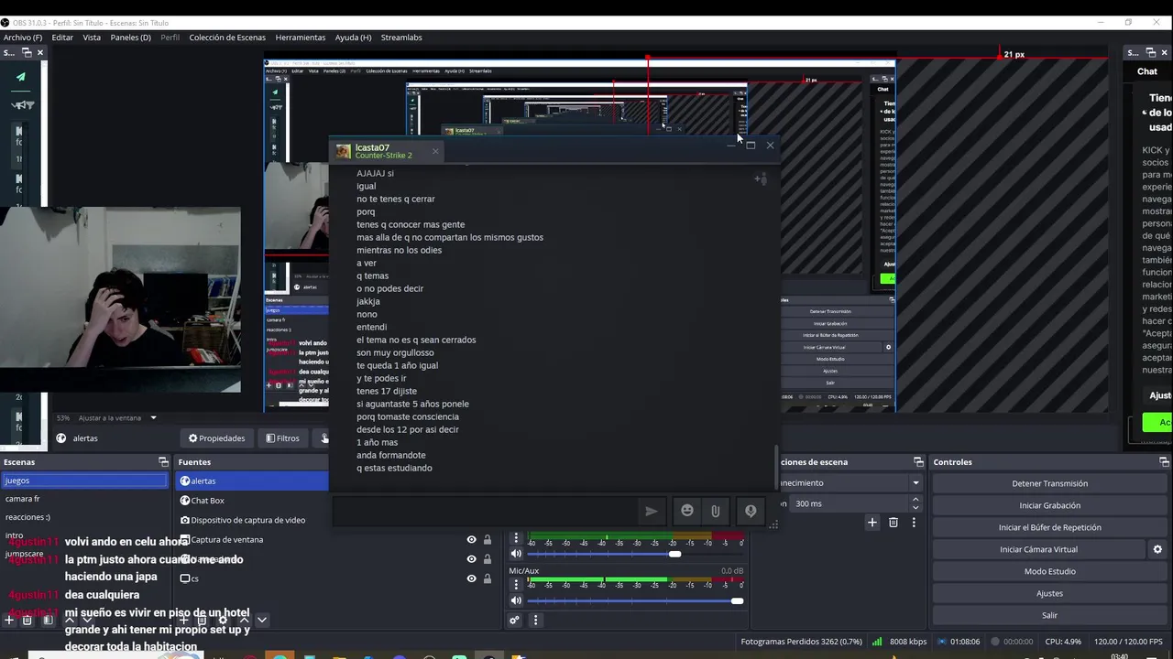The height and width of the screenshot is (659, 1173).
Task: Open Propiedades for the alertas source
Action: point(217,438)
